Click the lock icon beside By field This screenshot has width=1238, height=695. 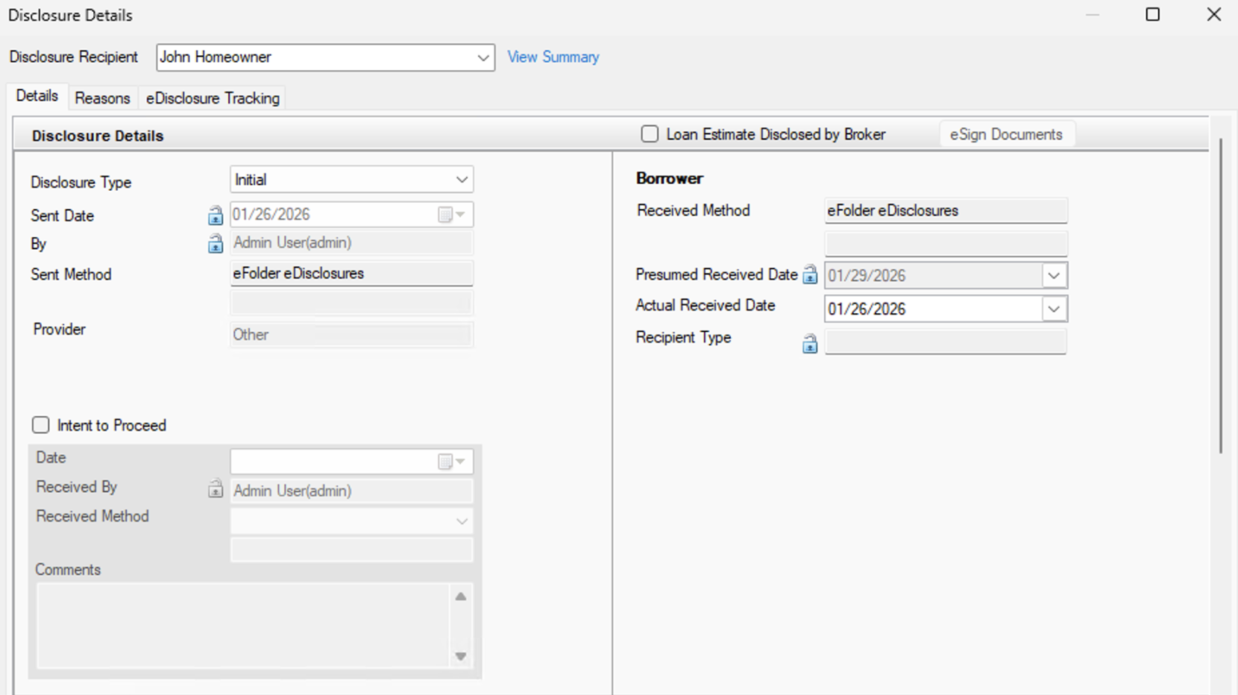(215, 244)
